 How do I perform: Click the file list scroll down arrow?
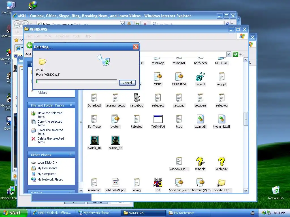(246, 191)
